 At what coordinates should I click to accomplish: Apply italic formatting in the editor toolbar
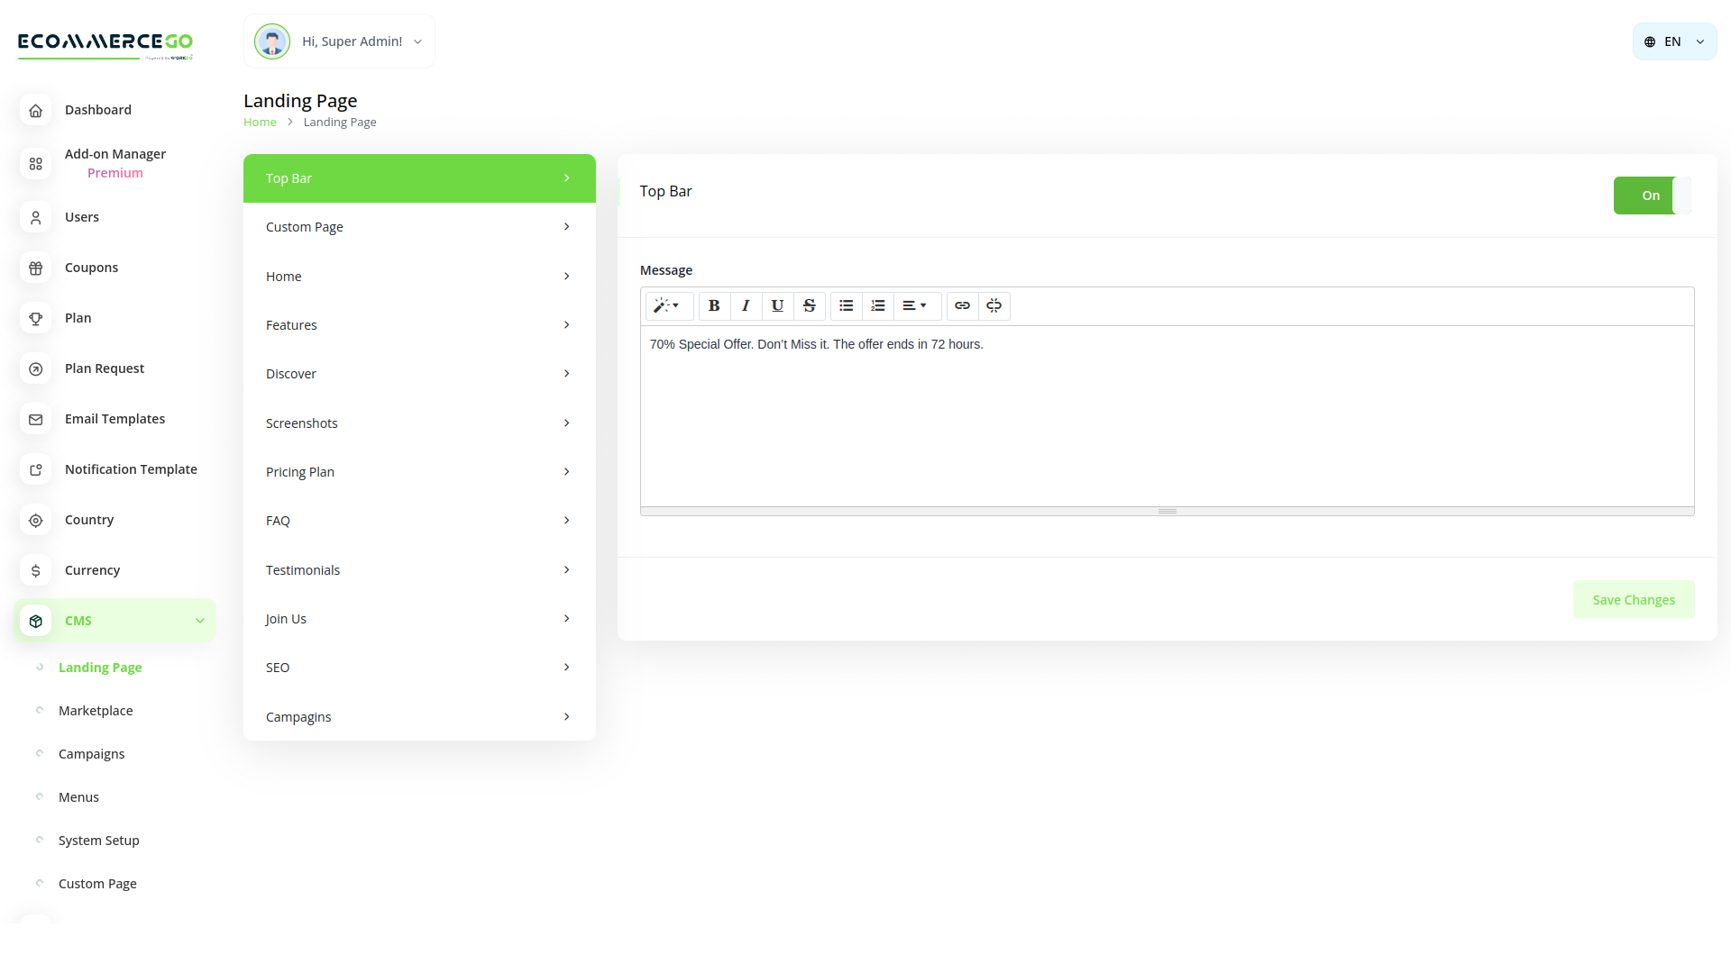746,305
